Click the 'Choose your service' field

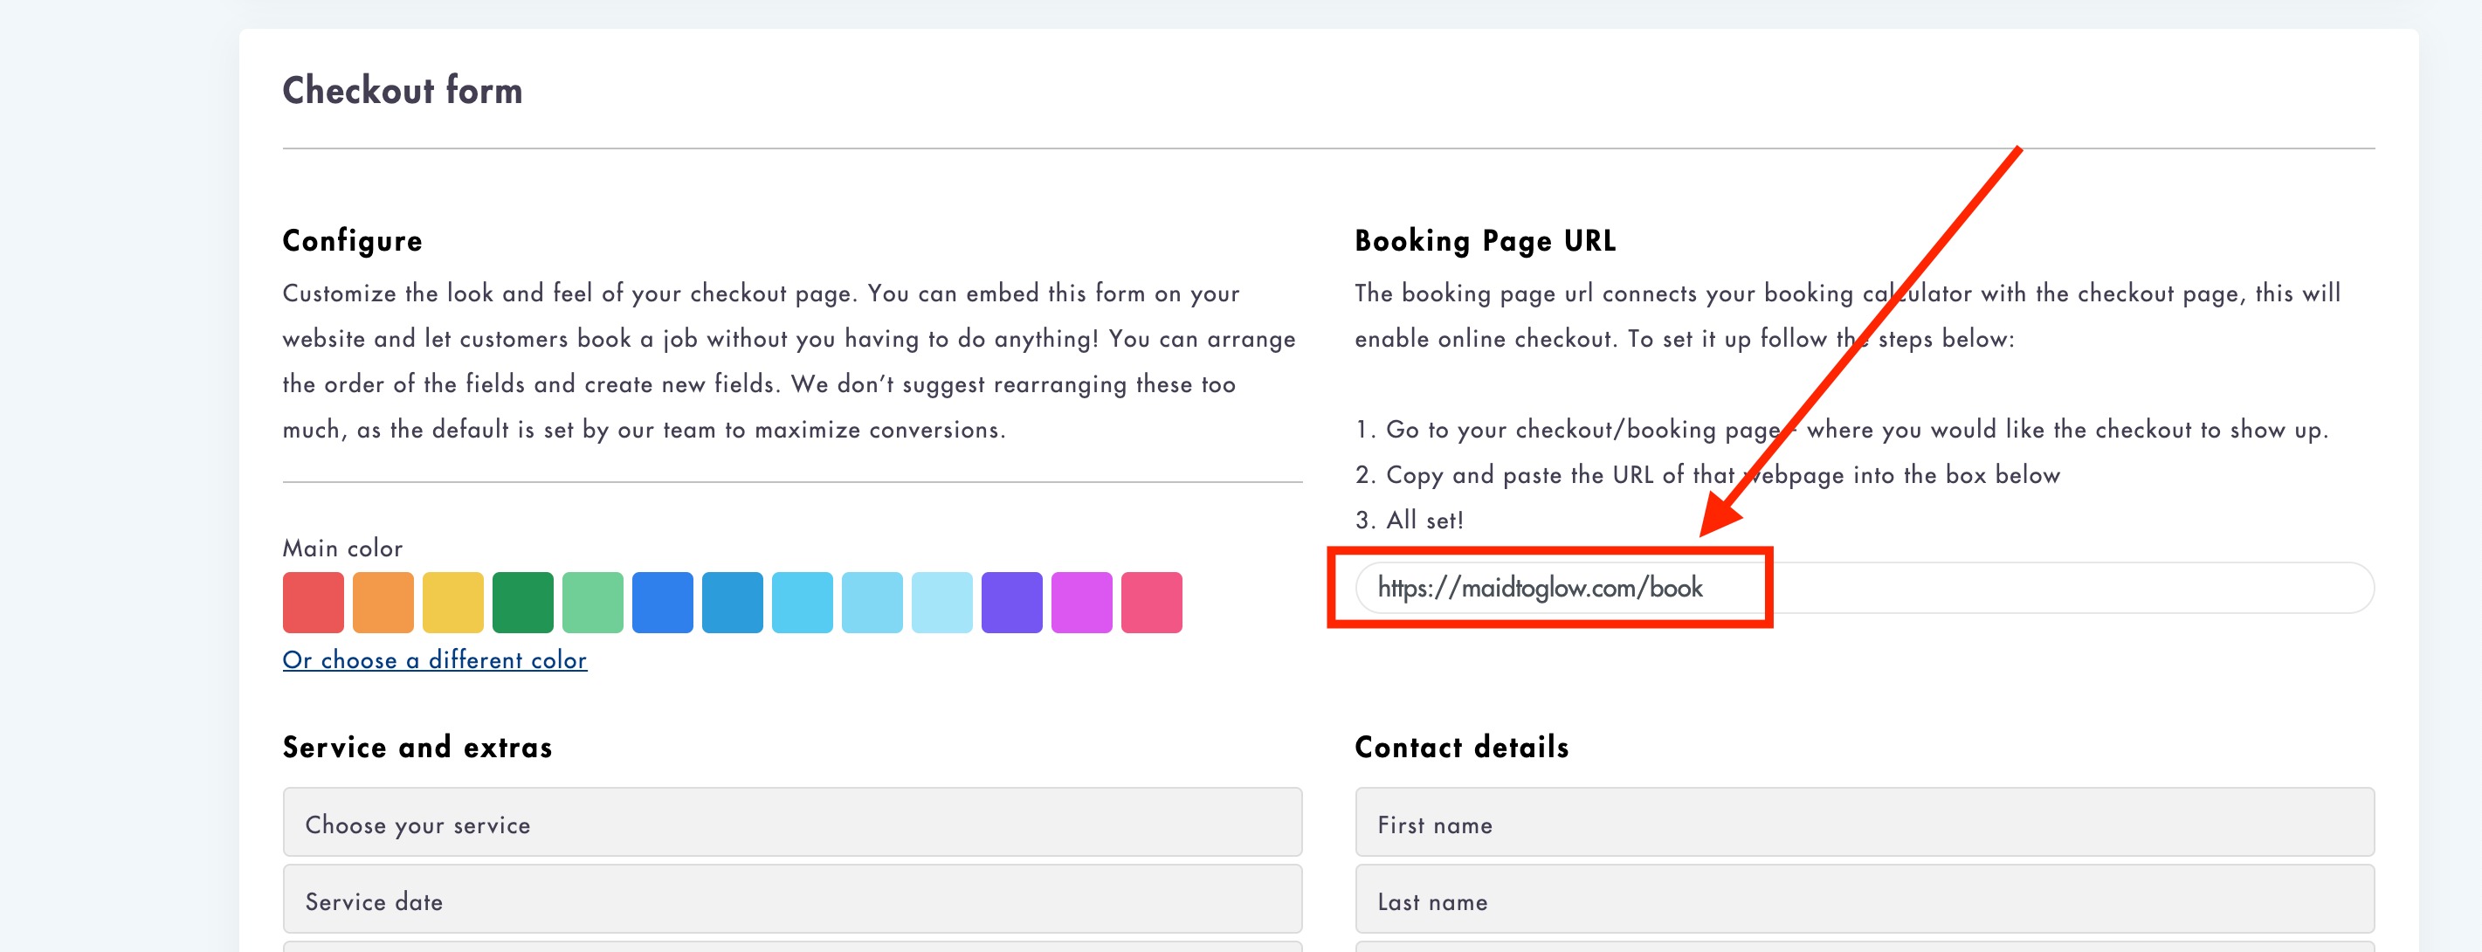click(x=792, y=822)
